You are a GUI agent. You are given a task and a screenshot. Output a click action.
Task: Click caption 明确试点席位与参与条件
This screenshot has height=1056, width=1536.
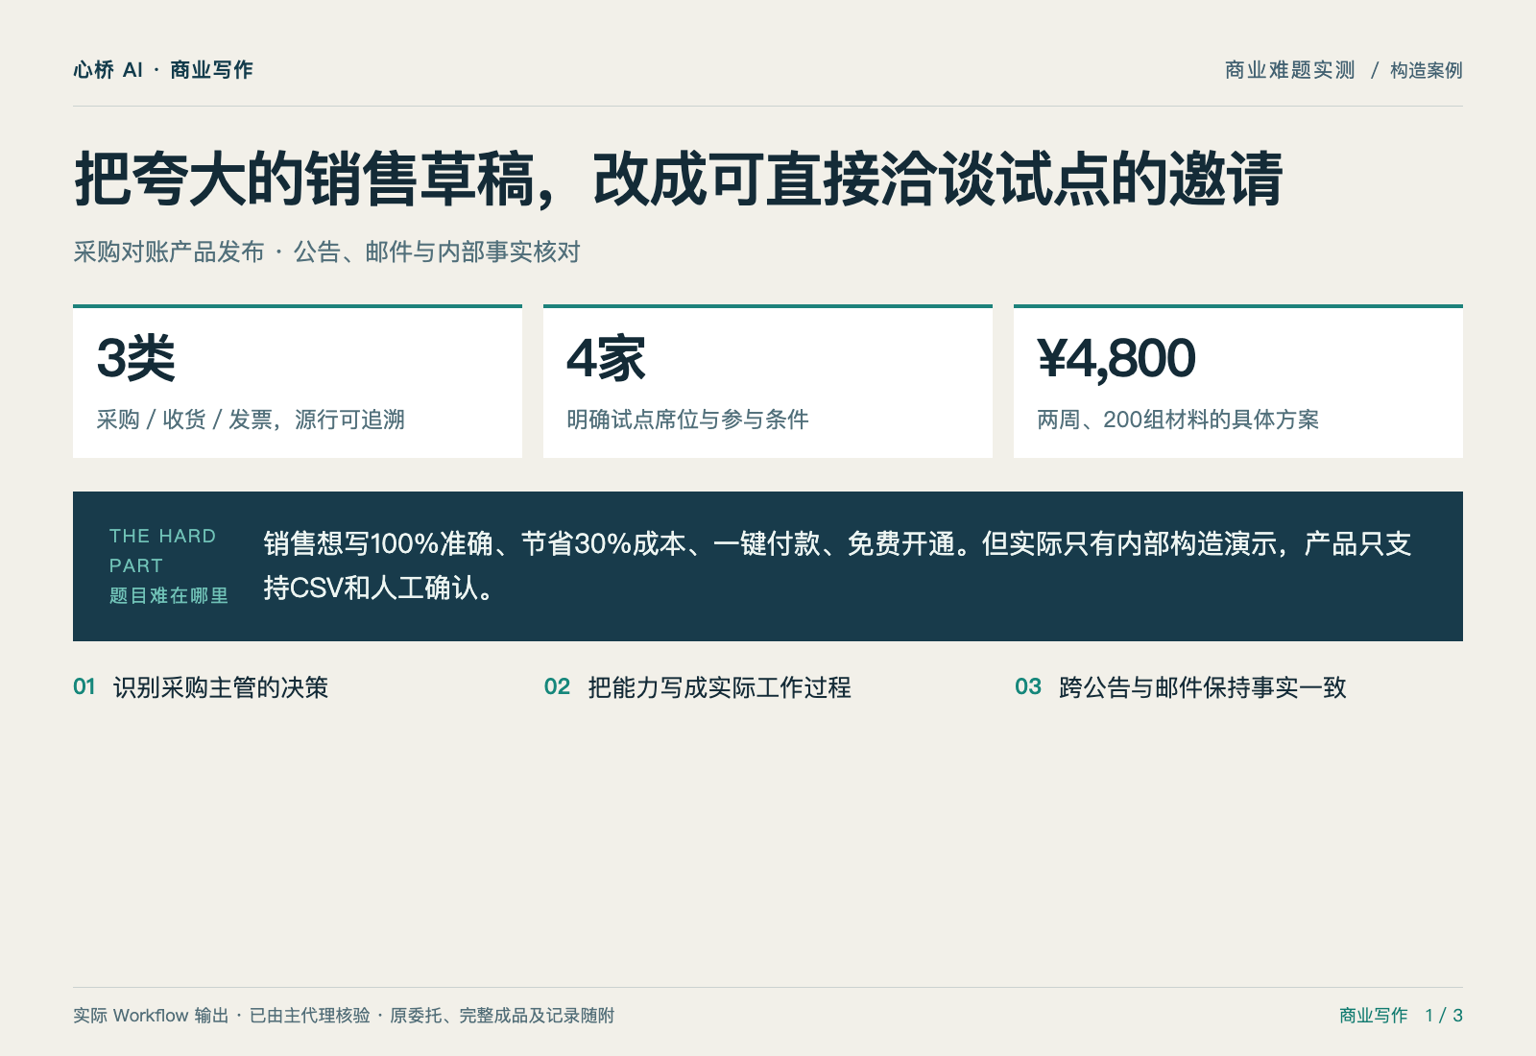click(x=687, y=420)
